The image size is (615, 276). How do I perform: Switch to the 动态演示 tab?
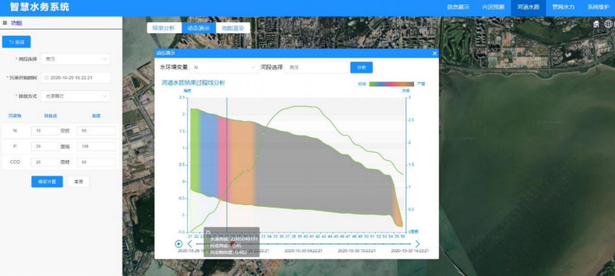(198, 28)
